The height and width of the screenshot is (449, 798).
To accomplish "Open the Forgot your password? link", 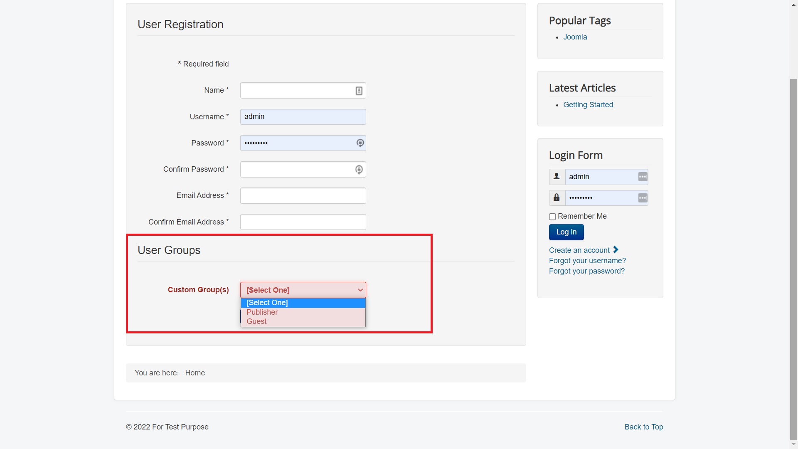I will [x=586, y=271].
